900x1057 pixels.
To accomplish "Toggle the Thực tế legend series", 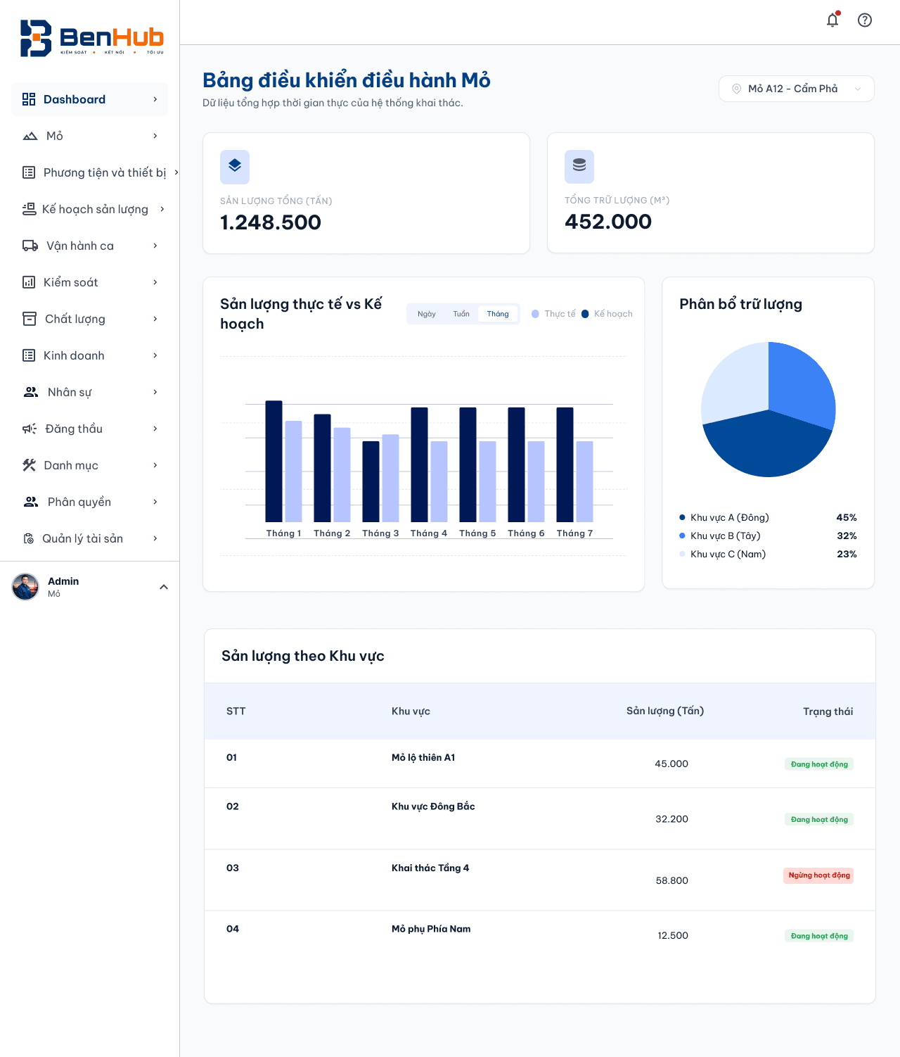I will [553, 314].
